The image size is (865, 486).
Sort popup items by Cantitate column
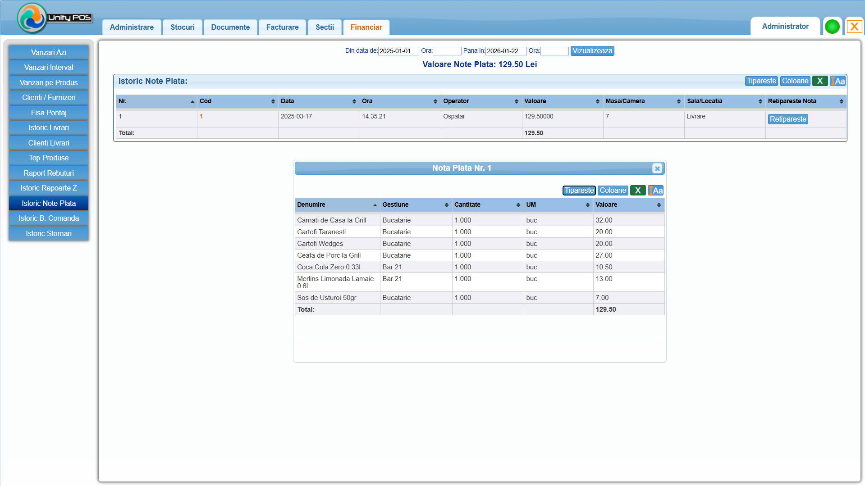coord(487,205)
